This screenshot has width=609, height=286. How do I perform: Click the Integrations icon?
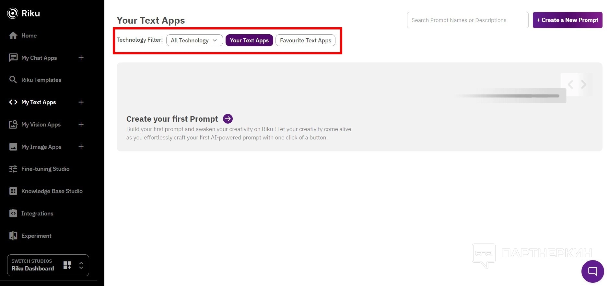[13, 213]
